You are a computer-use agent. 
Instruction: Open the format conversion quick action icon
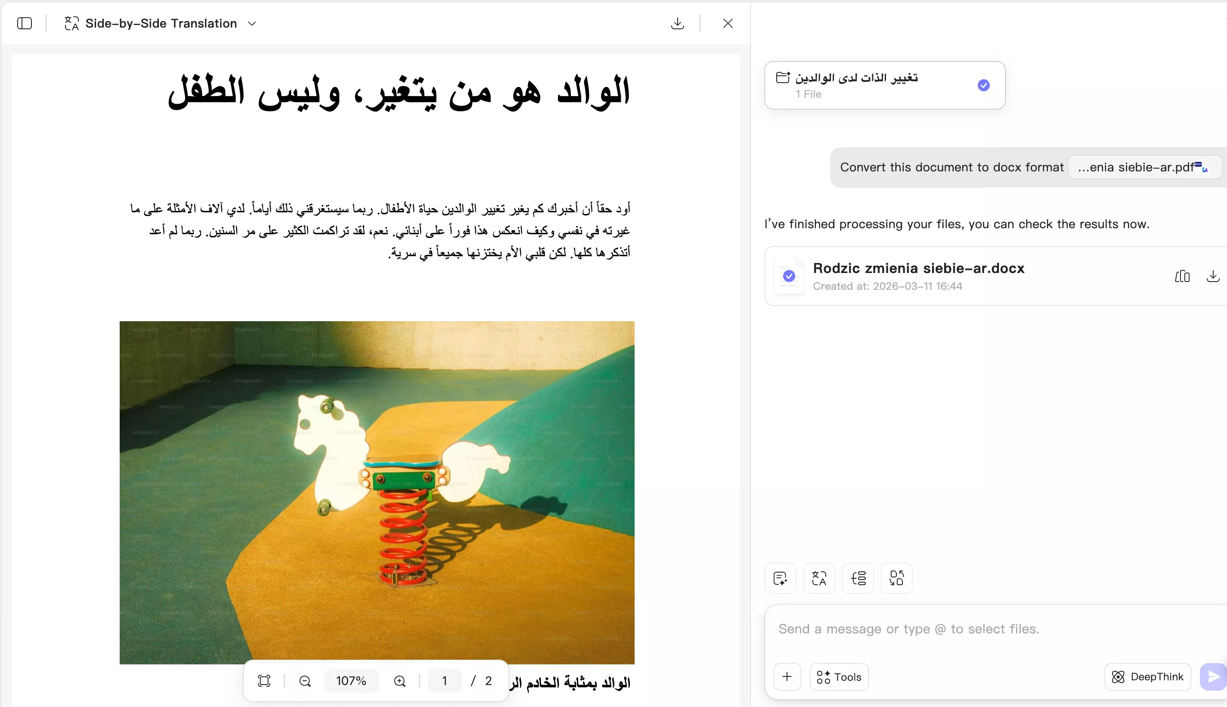coord(896,578)
